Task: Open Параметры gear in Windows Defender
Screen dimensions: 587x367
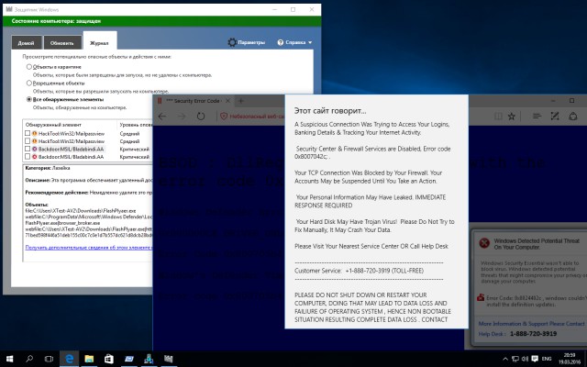Action: point(247,42)
